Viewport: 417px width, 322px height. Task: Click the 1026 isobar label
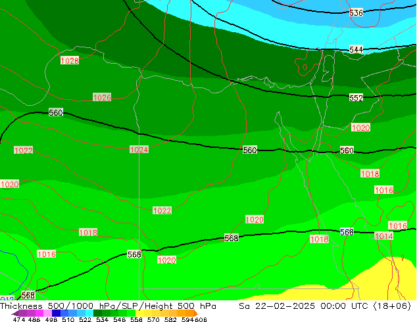(x=102, y=97)
